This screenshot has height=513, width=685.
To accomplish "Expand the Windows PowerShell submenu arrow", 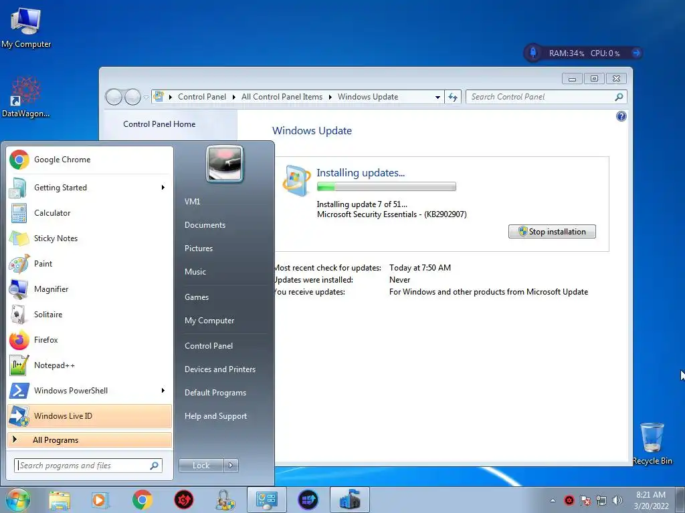I will coord(163,390).
